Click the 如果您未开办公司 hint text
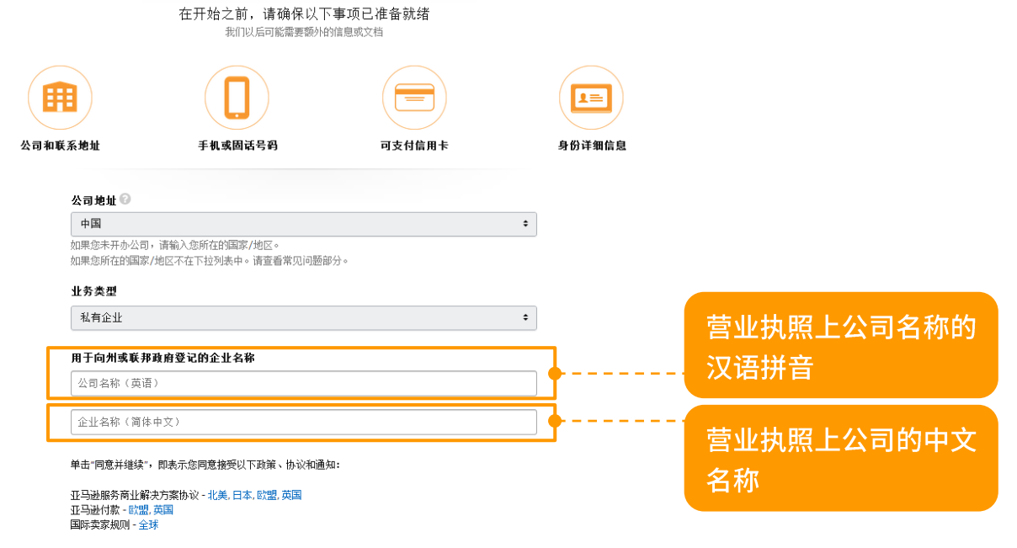Screen dimensions: 1017x548 [175, 246]
